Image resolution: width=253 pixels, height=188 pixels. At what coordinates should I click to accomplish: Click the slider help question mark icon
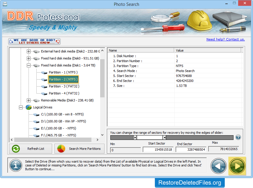[x=238, y=138]
